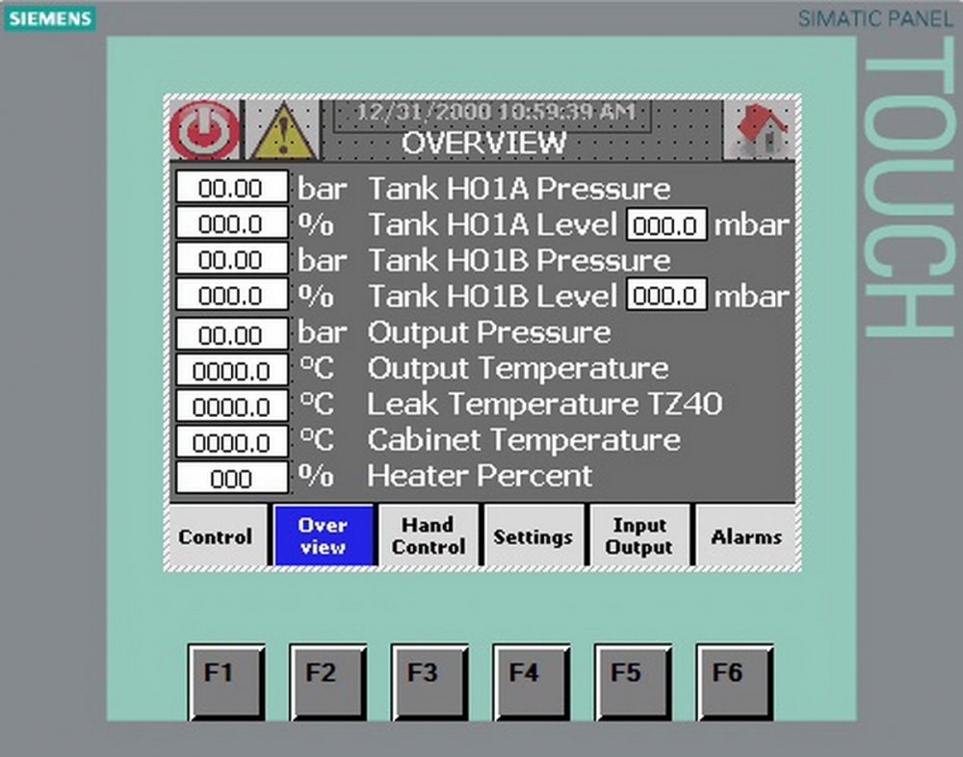
Task: Click the Tank H01A Level mbar field
Action: [x=666, y=224]
